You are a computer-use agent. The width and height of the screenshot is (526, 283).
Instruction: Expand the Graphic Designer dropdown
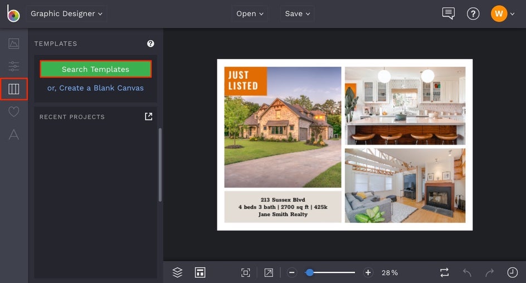coord(66,14)
